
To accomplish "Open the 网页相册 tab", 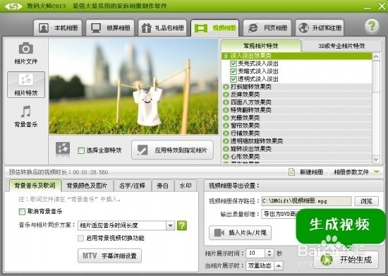I will click(x=267, y=28).
